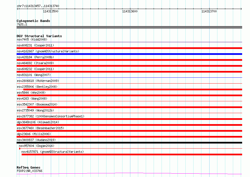Click the 114313600 ruler position label
Viewport: 250px width, 177px height.
coord(130,11)
